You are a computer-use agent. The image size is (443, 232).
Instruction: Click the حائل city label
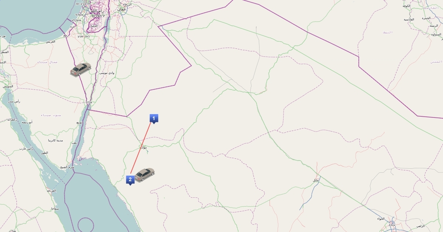point(316,180)
